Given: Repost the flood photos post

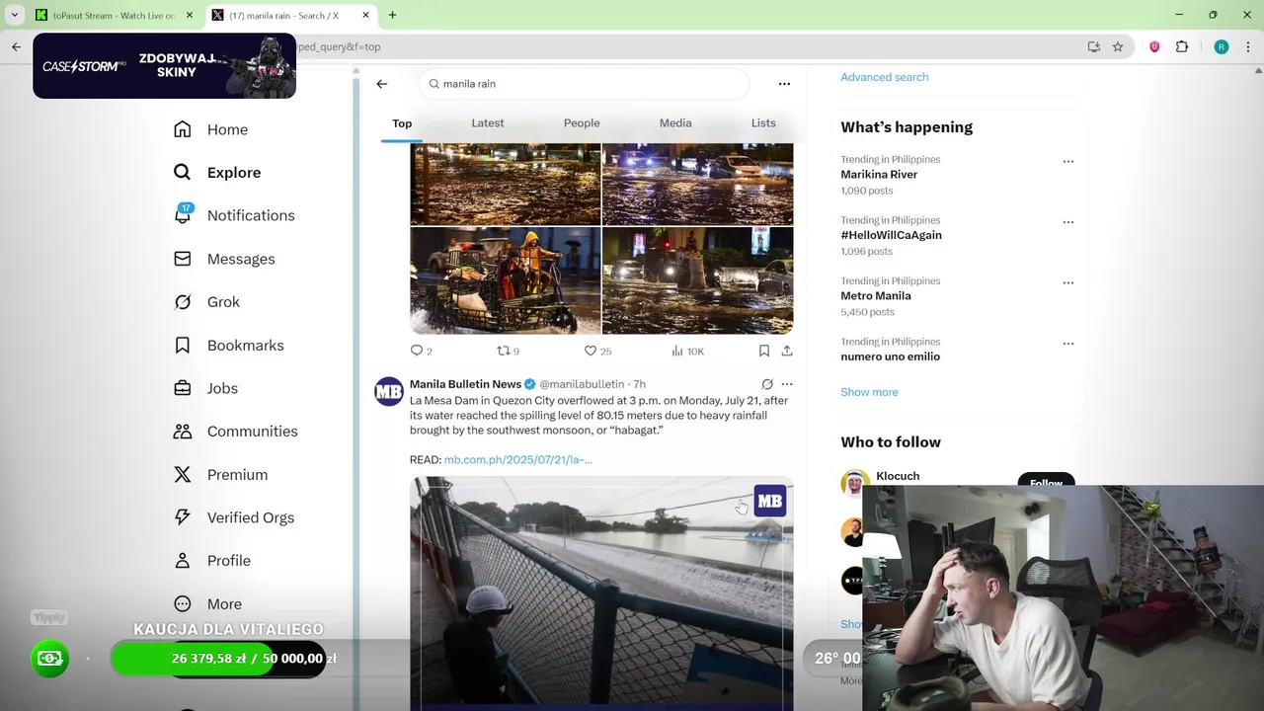Looking at the screenshot, I should 508,351.
